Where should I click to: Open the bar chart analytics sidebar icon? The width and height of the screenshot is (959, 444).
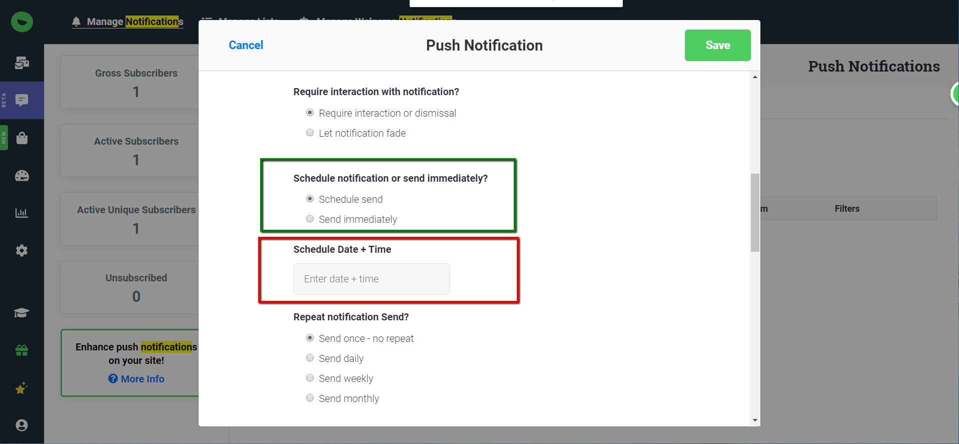(22, 213)
